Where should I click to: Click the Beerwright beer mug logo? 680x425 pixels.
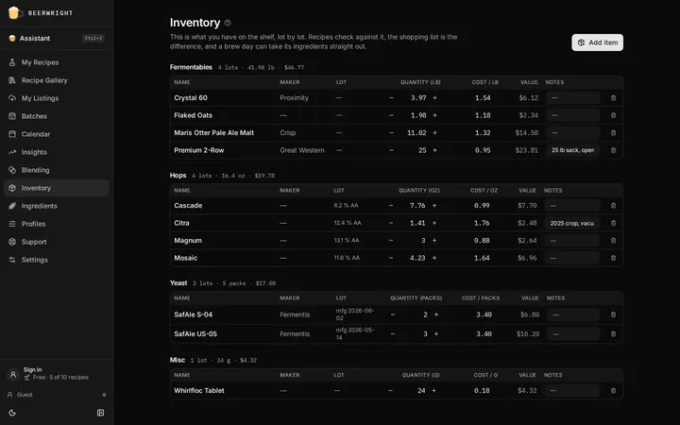tap(14, 12)
